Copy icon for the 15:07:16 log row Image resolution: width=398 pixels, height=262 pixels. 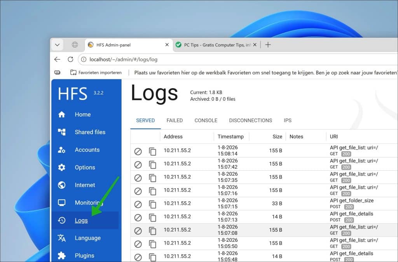152,191
